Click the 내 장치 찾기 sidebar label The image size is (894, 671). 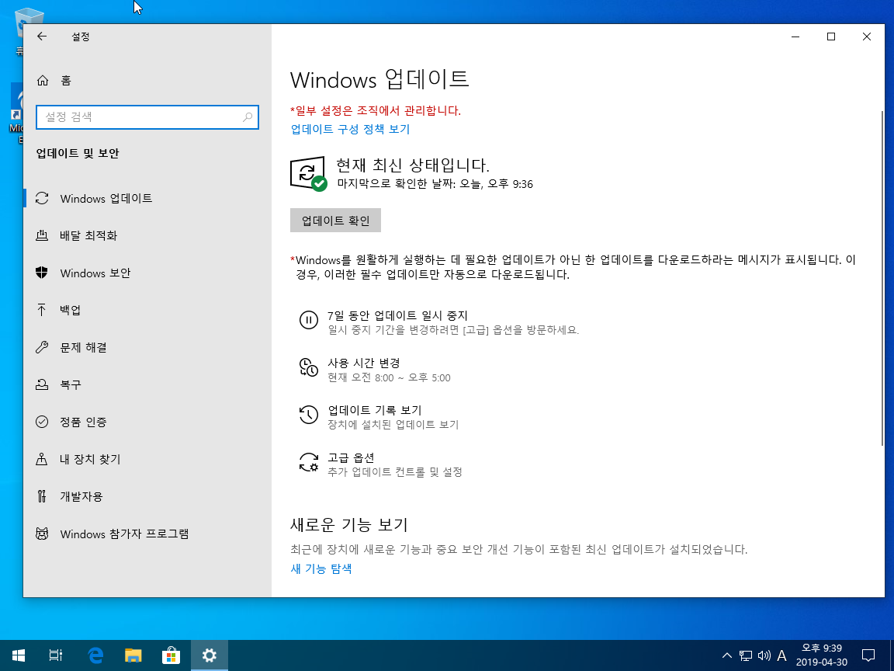point(90,459)
